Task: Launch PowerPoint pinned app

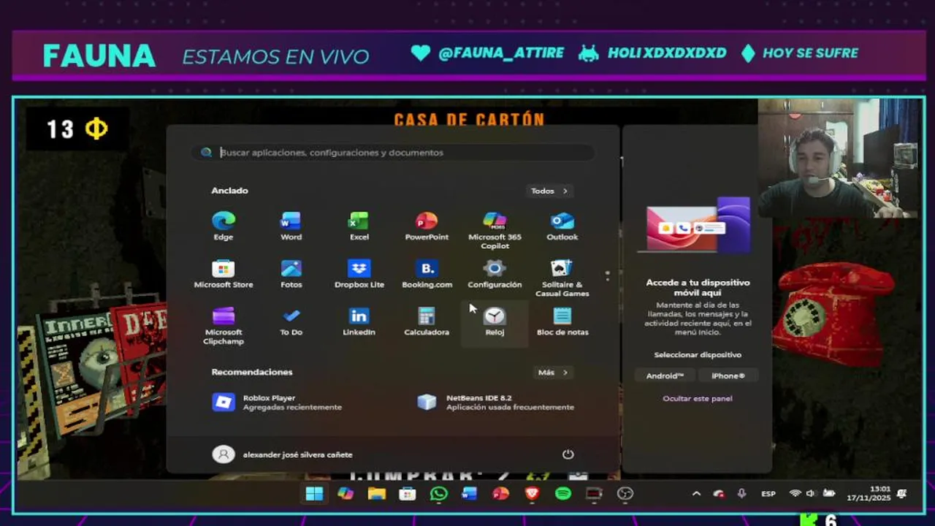Action: [427, 226]
